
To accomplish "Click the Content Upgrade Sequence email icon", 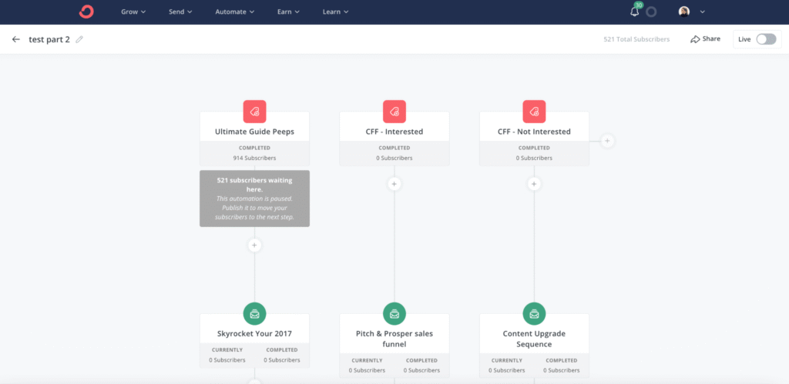I will click(534, 313).
